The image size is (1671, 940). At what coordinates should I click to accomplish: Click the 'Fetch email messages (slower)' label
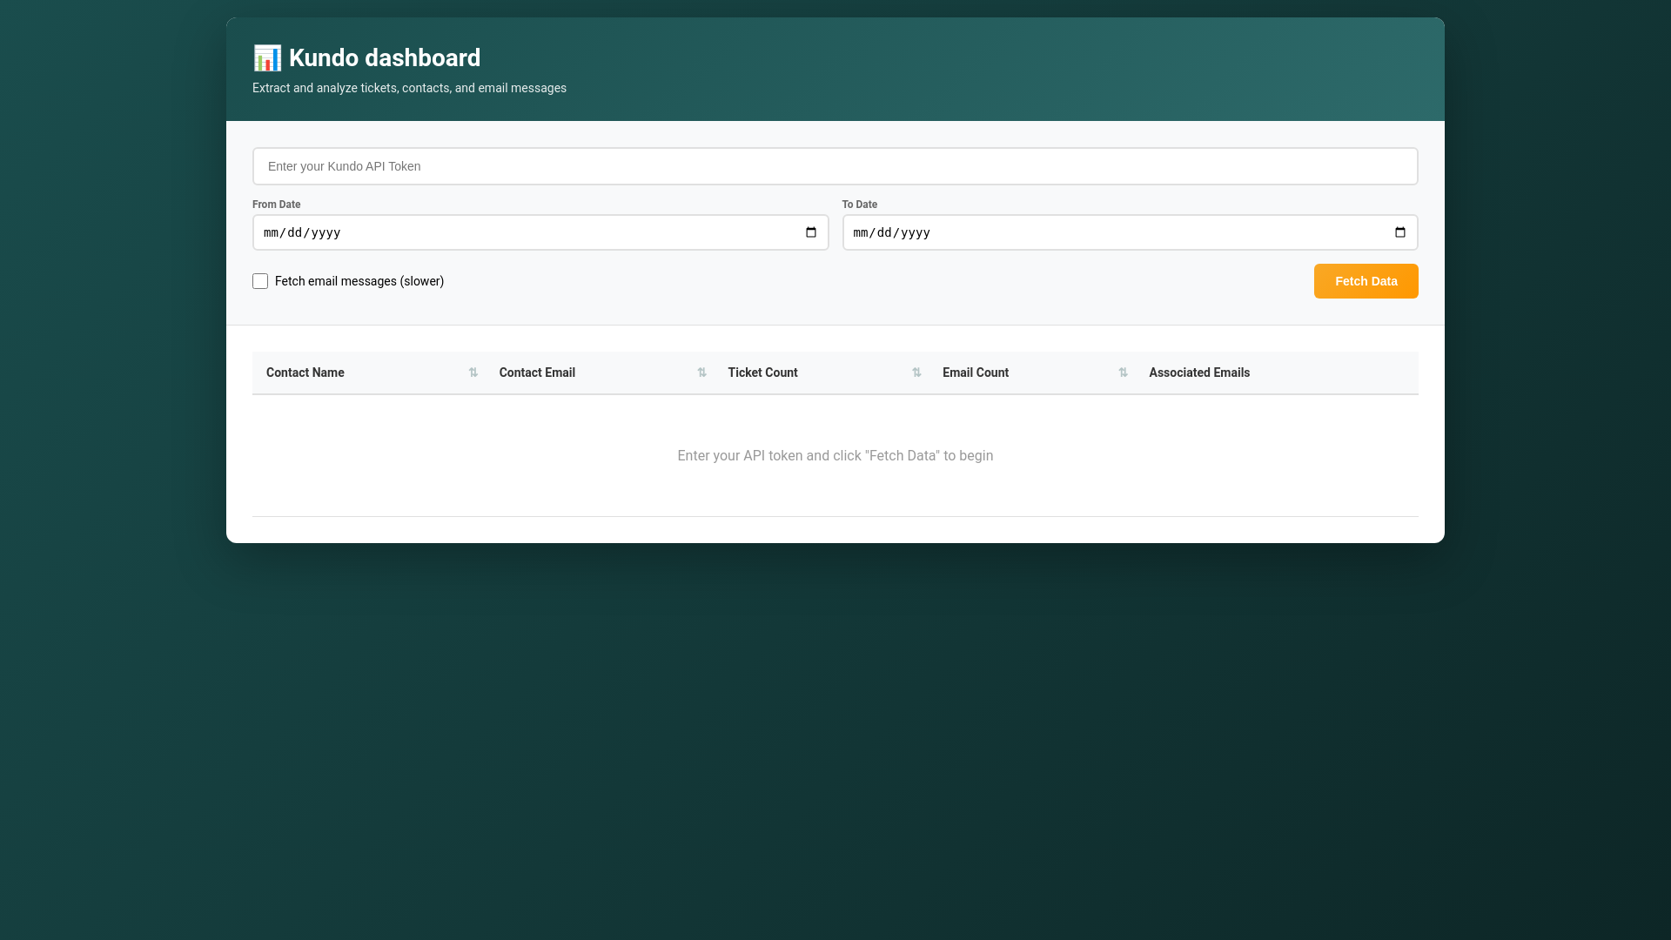pos(359,281)
